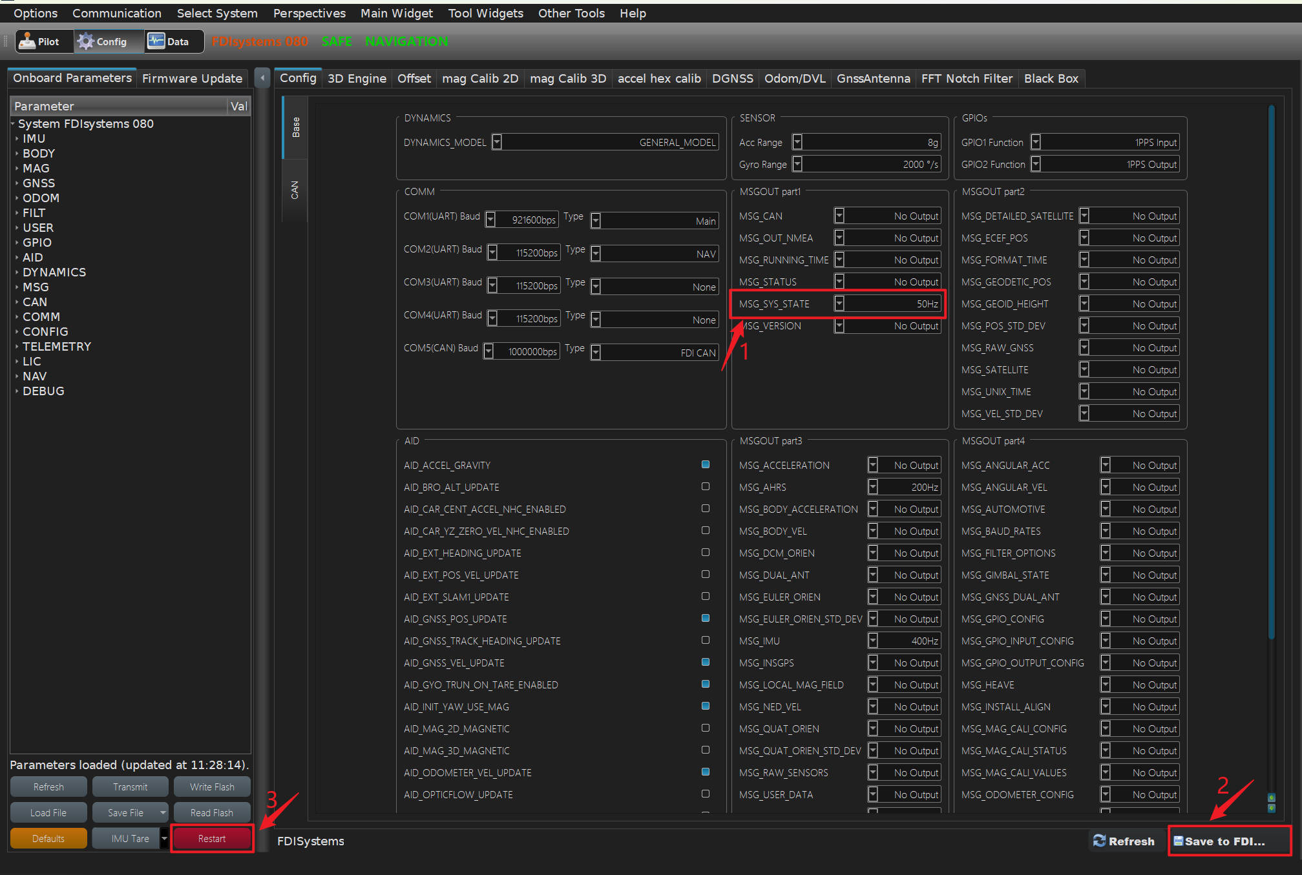Expand the TELEMETRY tree node

[17, 346]
